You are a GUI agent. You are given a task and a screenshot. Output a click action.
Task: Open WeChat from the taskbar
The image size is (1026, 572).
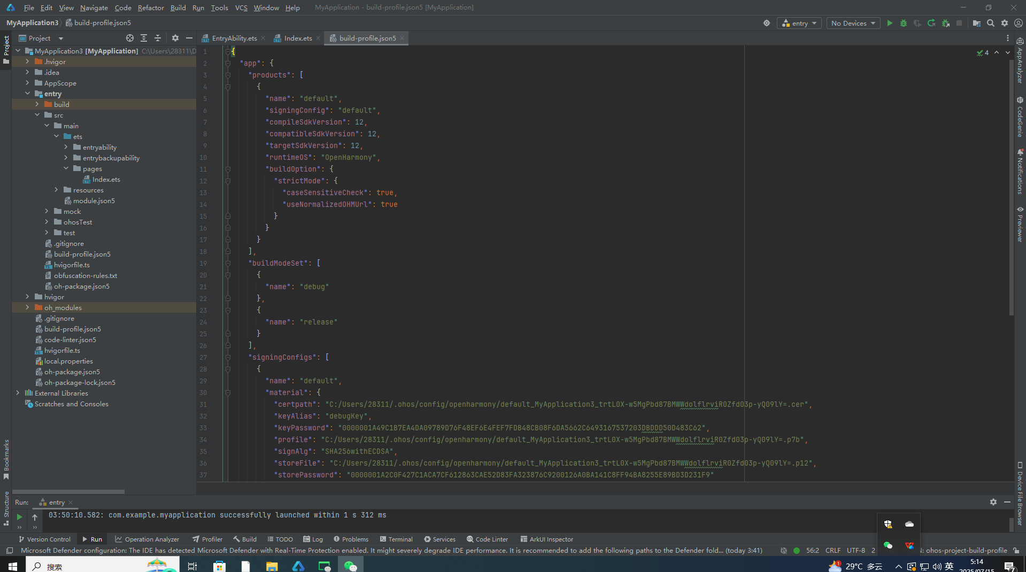[x=350, y=566]
